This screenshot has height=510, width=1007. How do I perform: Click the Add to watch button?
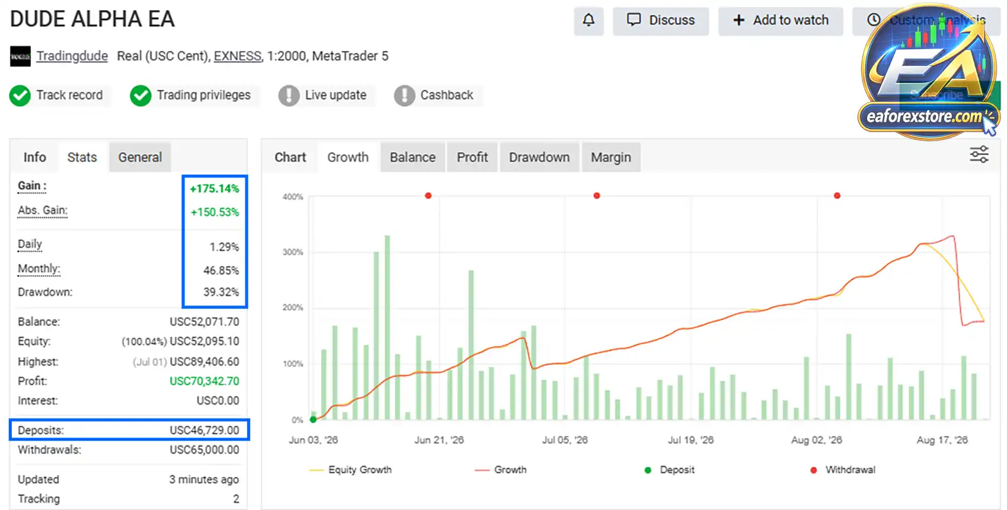[x=781, y=21]
